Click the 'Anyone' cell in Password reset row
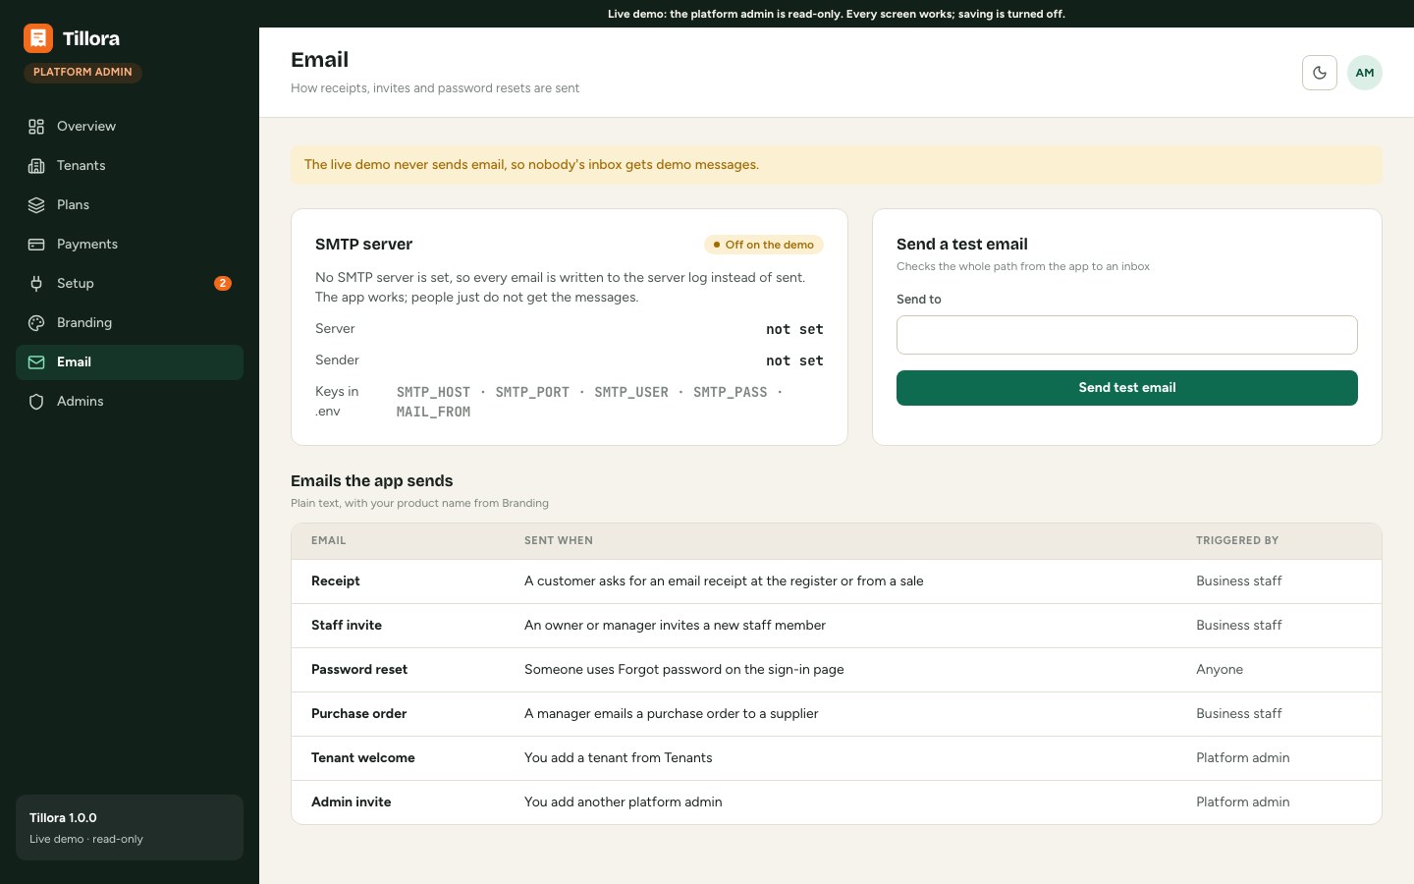 [1220, 670]
